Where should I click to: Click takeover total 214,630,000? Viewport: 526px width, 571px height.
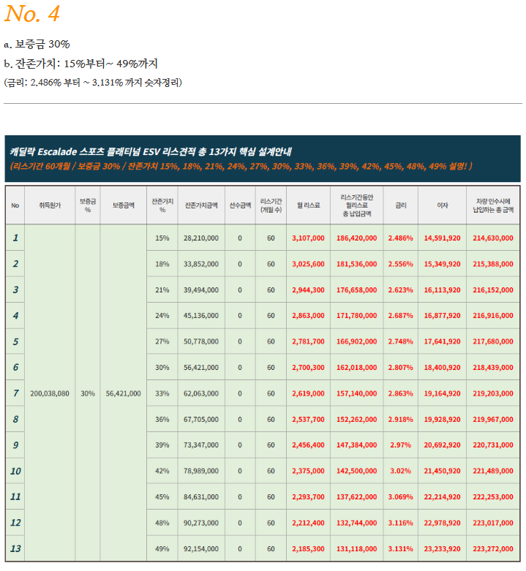click(493, 238)
